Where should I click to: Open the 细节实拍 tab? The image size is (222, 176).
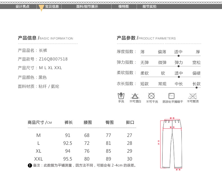tap(149, 6)
